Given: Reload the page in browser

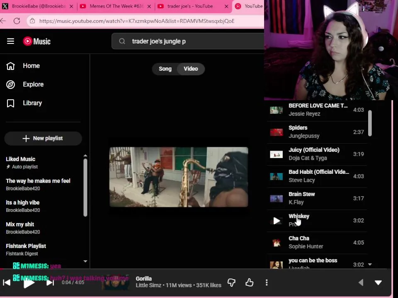Looking at the screenshot, I should (17, 21).
